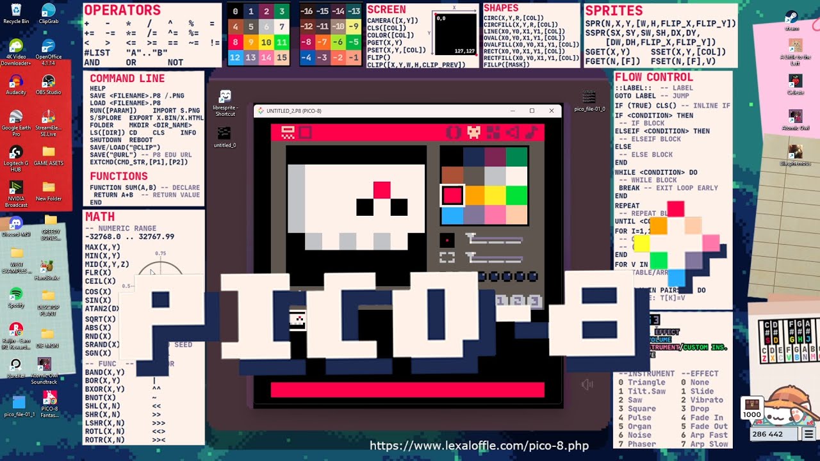
Task: Open Discord MSI shortcut
Action: pos(16,227)
